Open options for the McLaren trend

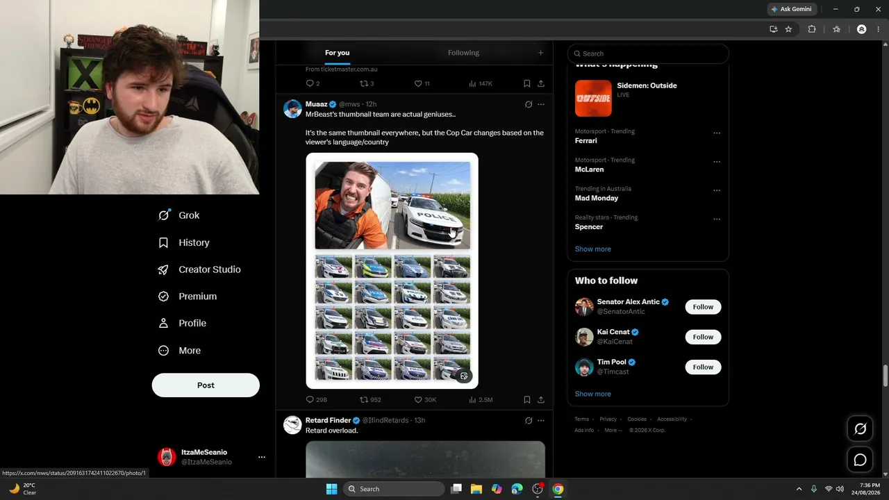click(x=717, y=162)
